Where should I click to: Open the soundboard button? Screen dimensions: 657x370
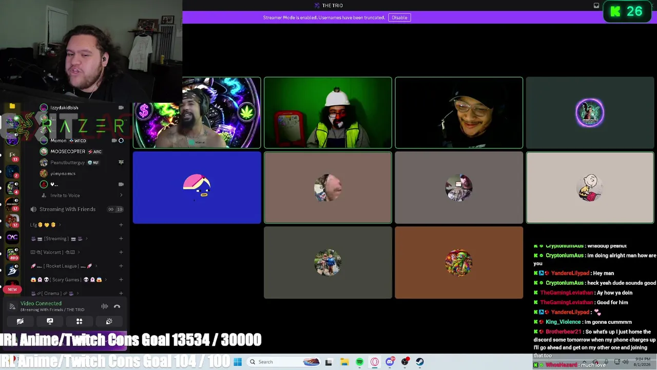(109, 321)
